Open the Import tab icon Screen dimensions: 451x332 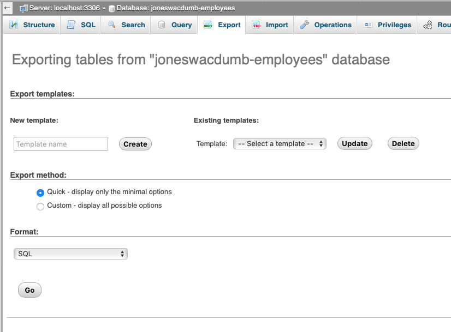pos(255,25)
